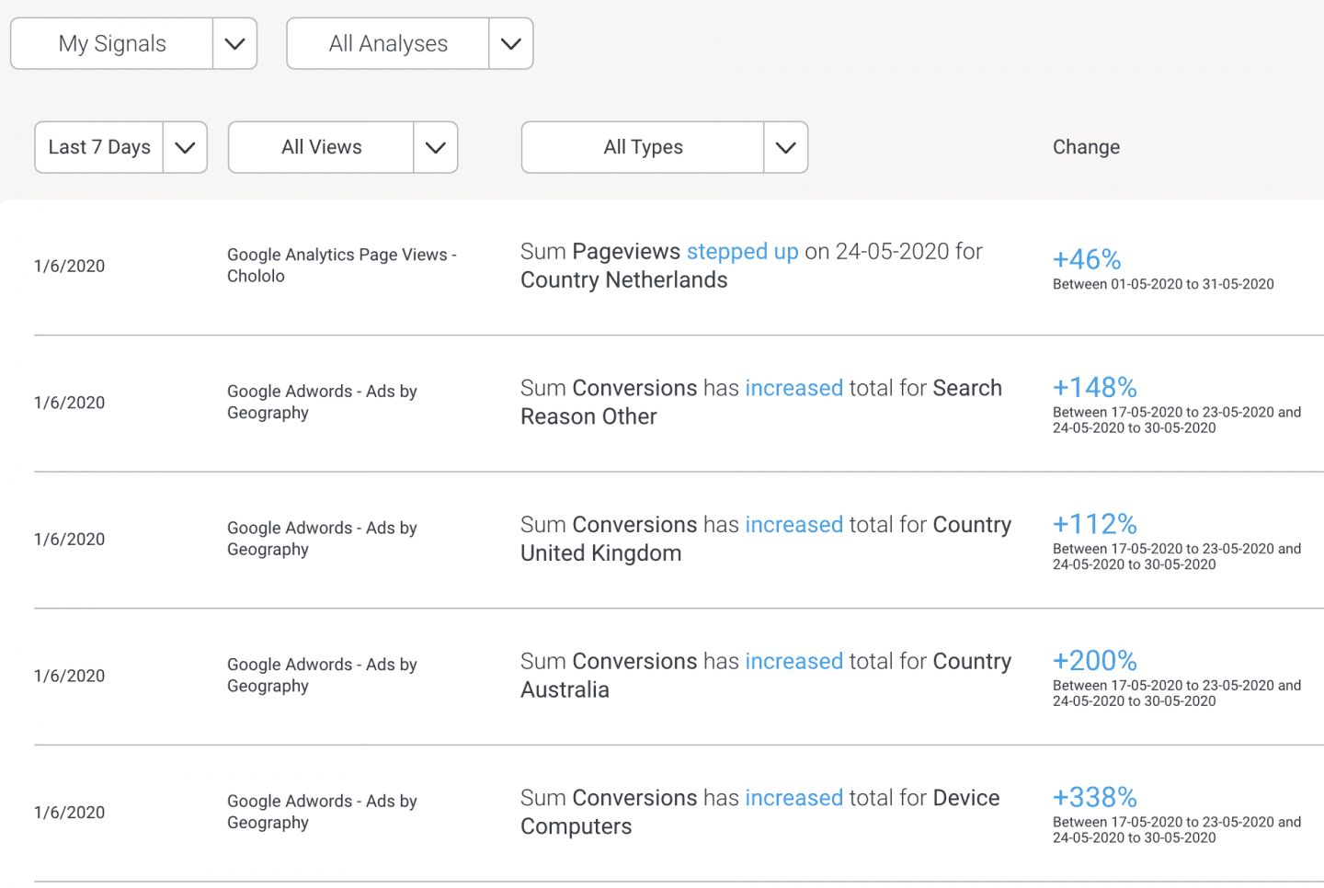Viewport: 1324px width, 888px height.
Task: Select the Last 7 Days filter label
Action: click(99, 148)
